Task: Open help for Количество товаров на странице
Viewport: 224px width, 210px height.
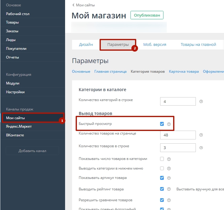Action: pyautogui.click(x=201, y=135)
